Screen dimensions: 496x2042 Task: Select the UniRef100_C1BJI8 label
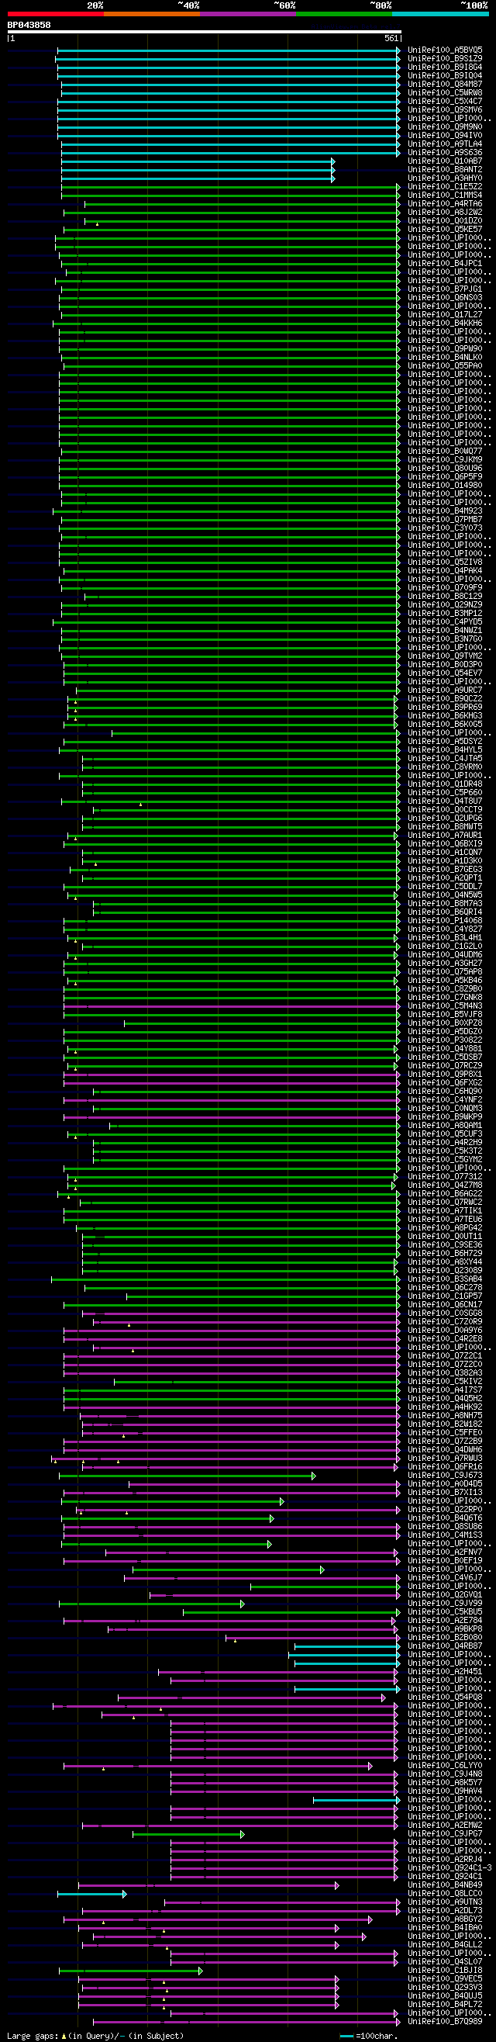[x=446, y=1970]
